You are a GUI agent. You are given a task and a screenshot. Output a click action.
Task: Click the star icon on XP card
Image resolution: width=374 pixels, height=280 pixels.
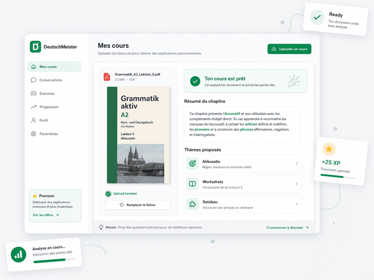(329, 149)
